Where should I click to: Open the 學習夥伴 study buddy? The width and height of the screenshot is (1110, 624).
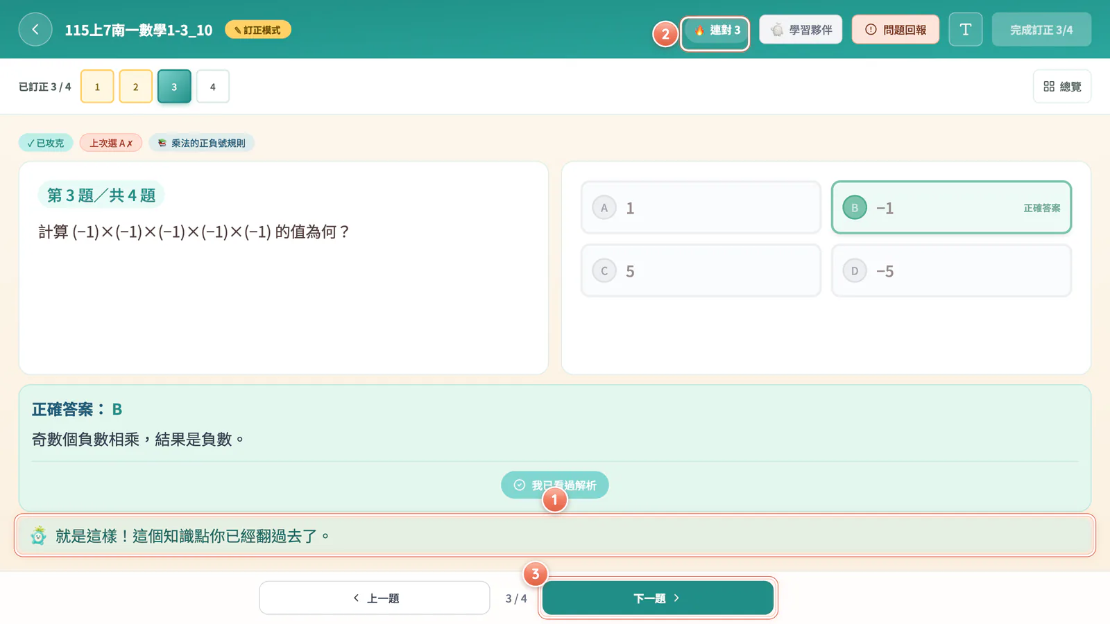coord(801,30)
